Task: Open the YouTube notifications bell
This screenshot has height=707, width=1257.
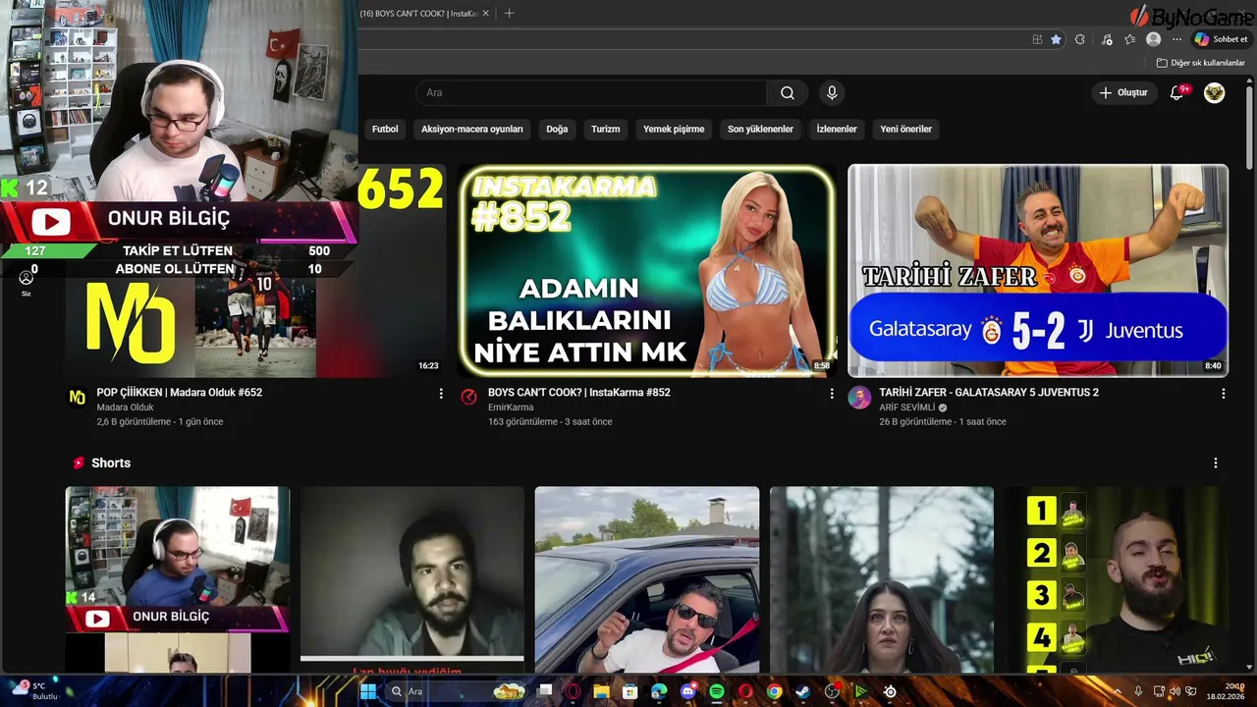Action: point(1177,92)
